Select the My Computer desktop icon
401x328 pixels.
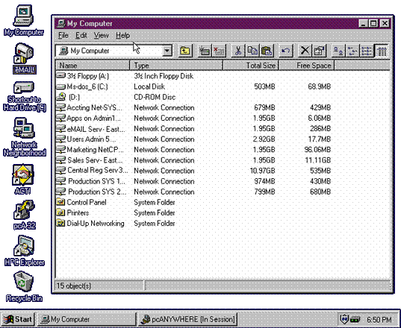pos(24,16)
